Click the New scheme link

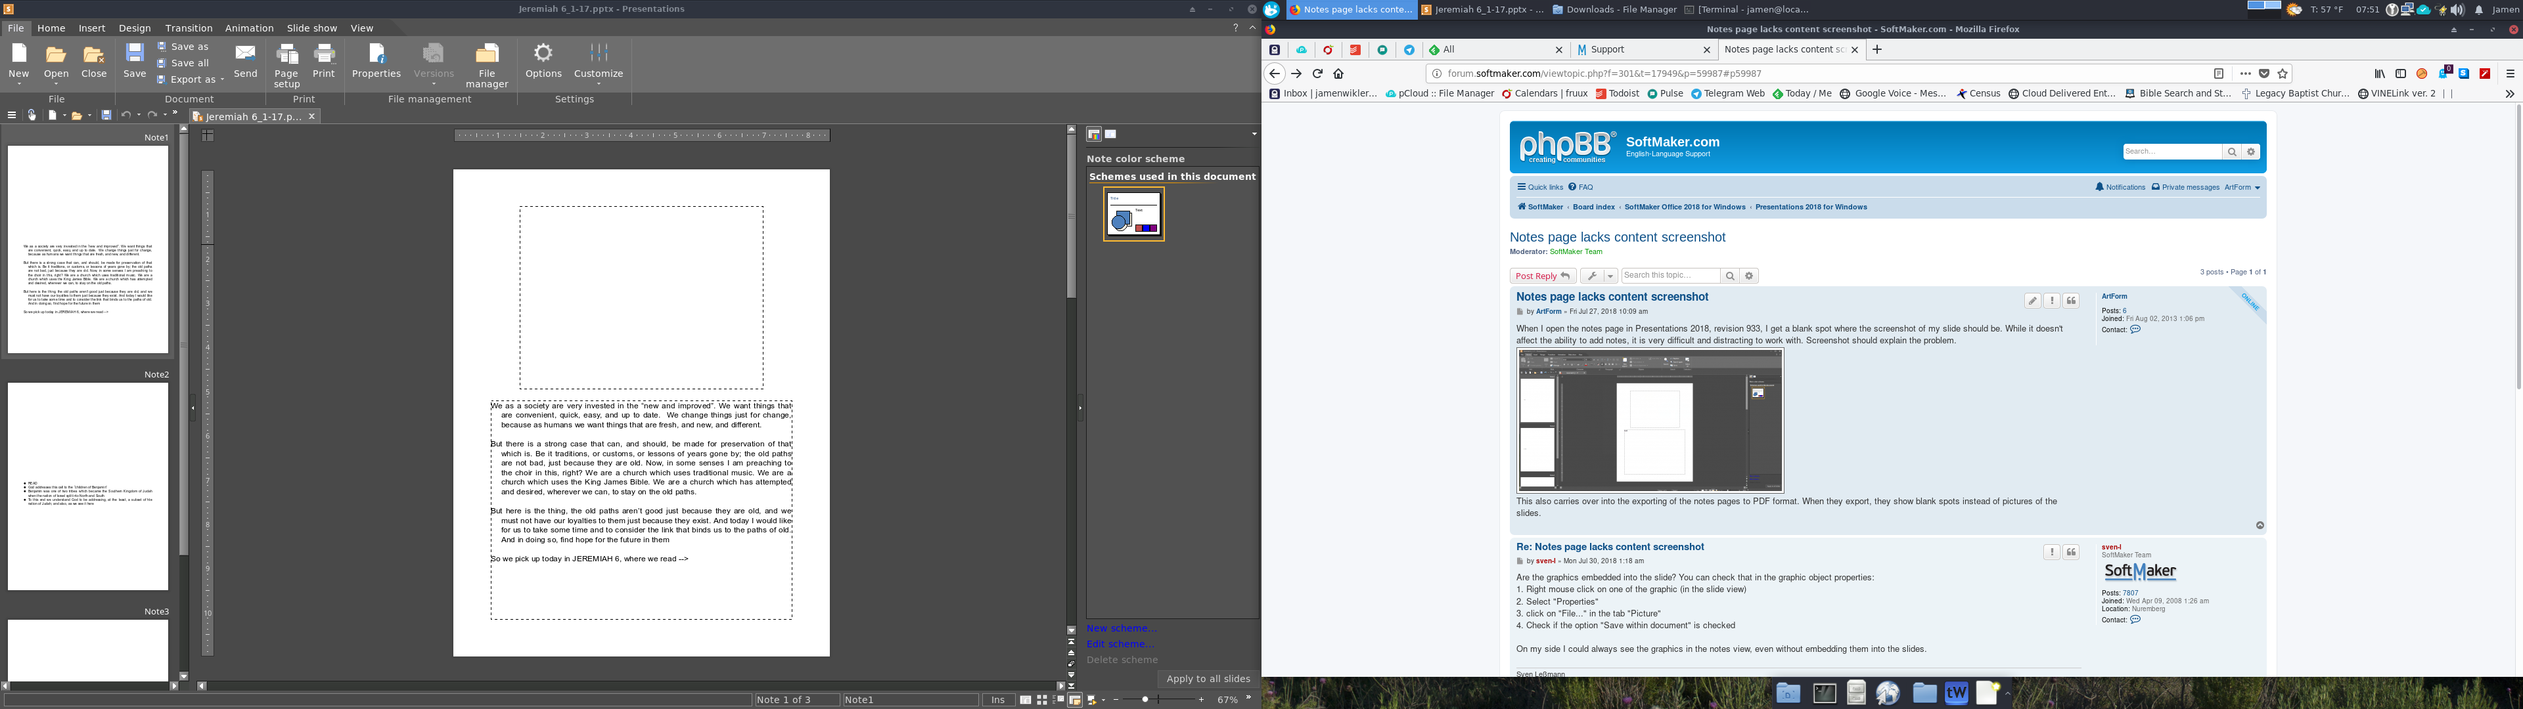click(1120, 629)
